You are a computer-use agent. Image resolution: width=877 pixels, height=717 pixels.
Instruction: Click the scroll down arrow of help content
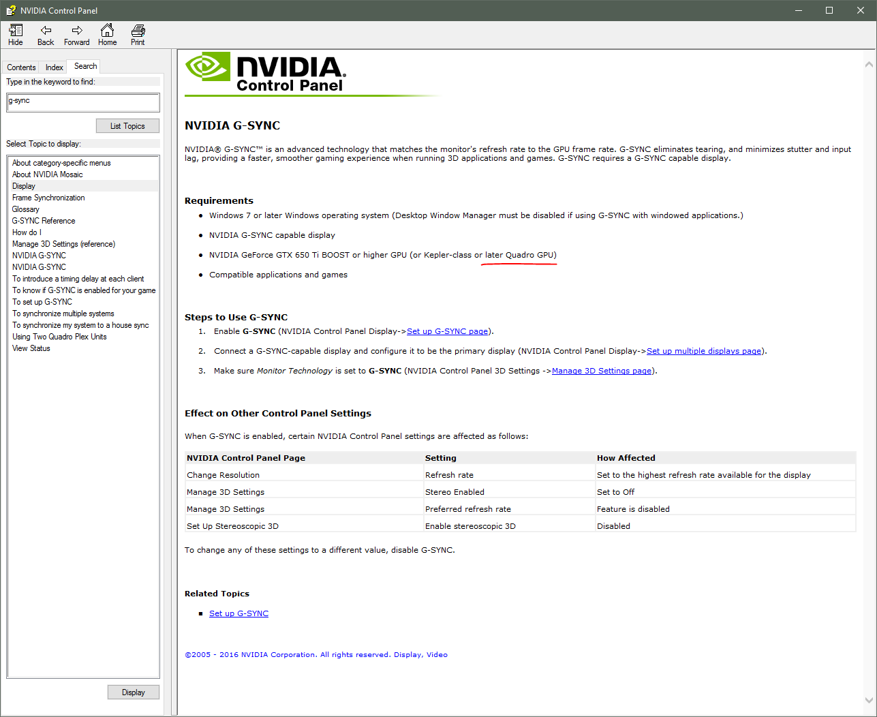pyautogui.click(x=869, y=700)
